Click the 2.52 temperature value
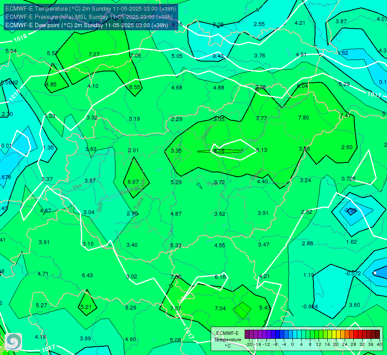 pyautogui.click(x=306, y=212)
